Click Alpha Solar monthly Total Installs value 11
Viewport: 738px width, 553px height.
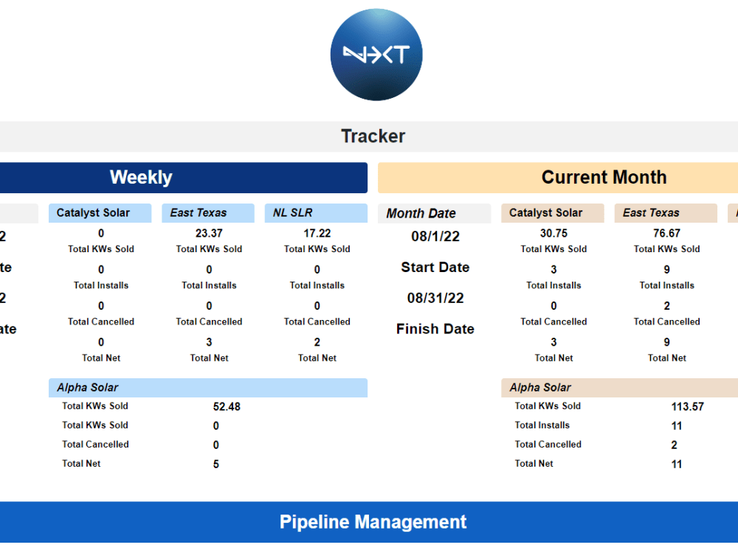click(x=677, y=426)
